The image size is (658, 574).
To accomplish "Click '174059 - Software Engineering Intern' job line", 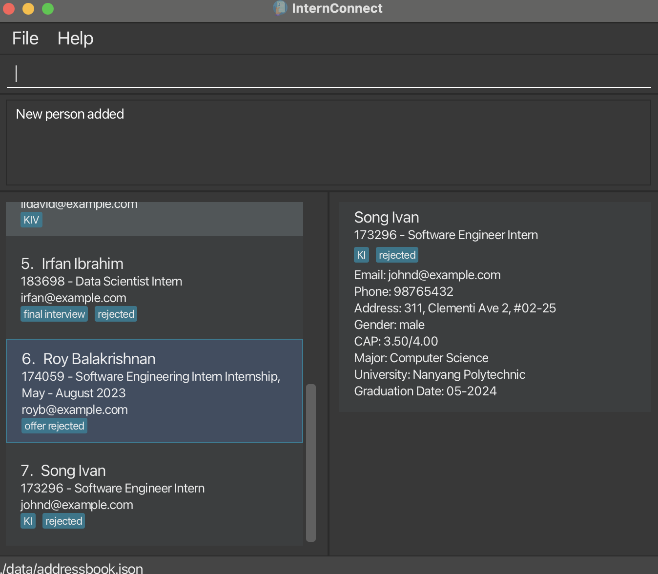I will pyautogui.click(x=151, y=385).
